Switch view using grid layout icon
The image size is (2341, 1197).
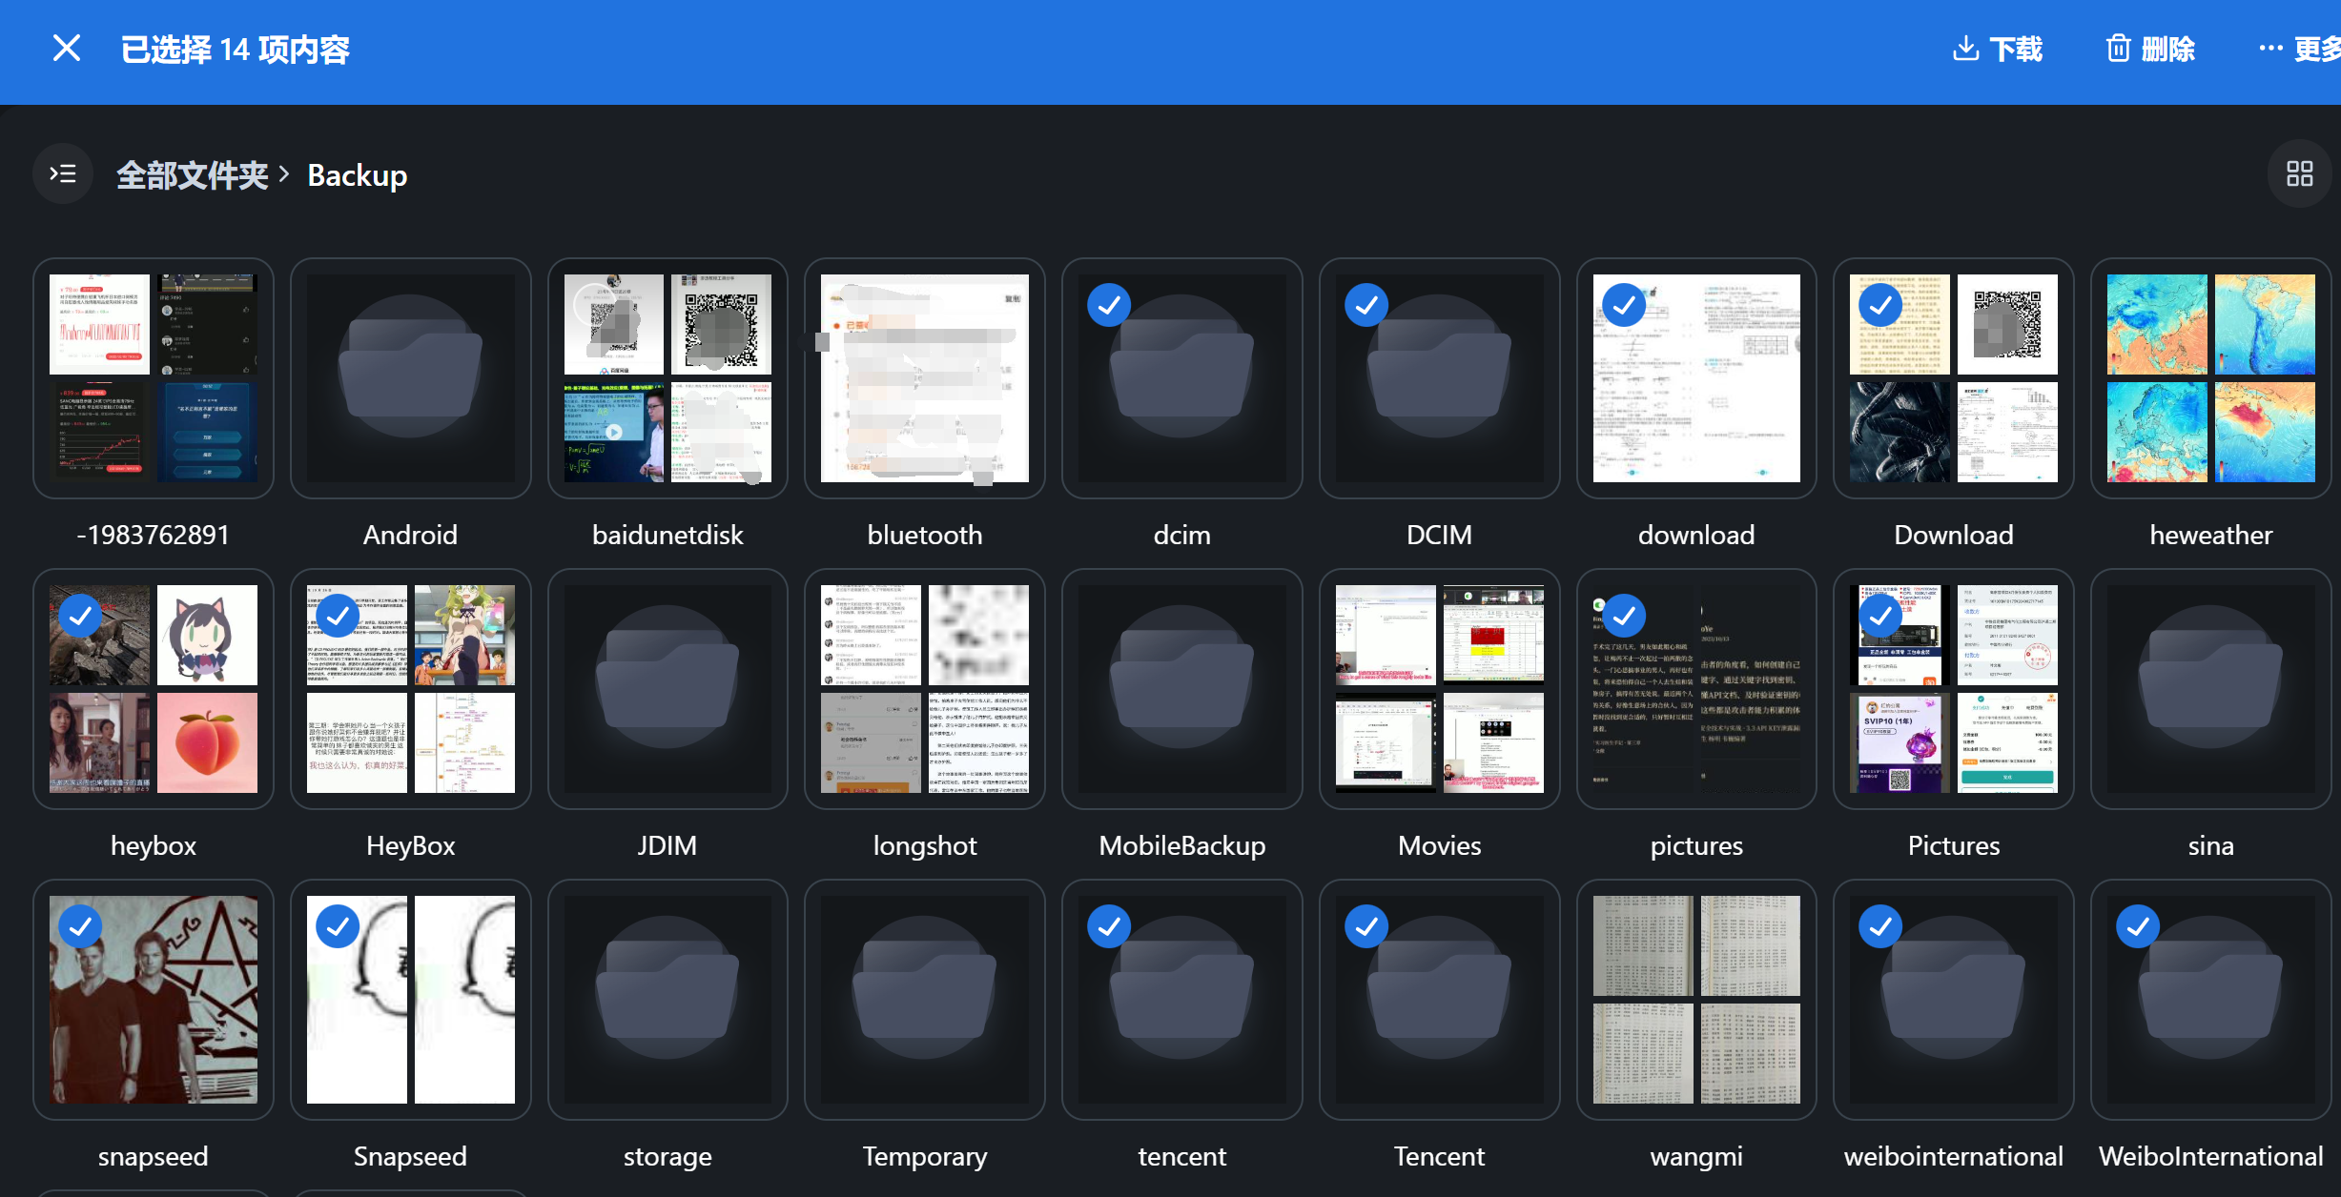(2299, 173)
